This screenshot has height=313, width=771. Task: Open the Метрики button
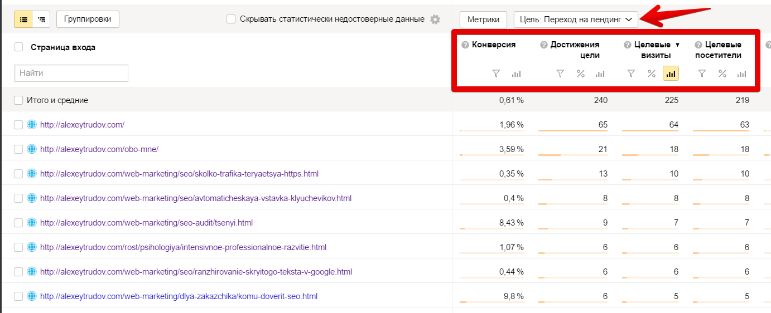[x=483, y=19]
